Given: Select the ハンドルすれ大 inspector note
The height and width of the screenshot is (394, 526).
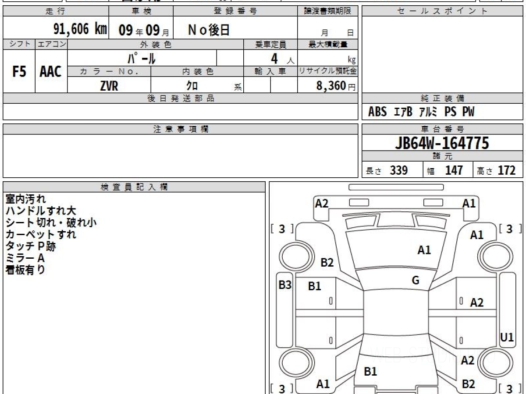Looking at the screenshot, I should coord(41,211).
